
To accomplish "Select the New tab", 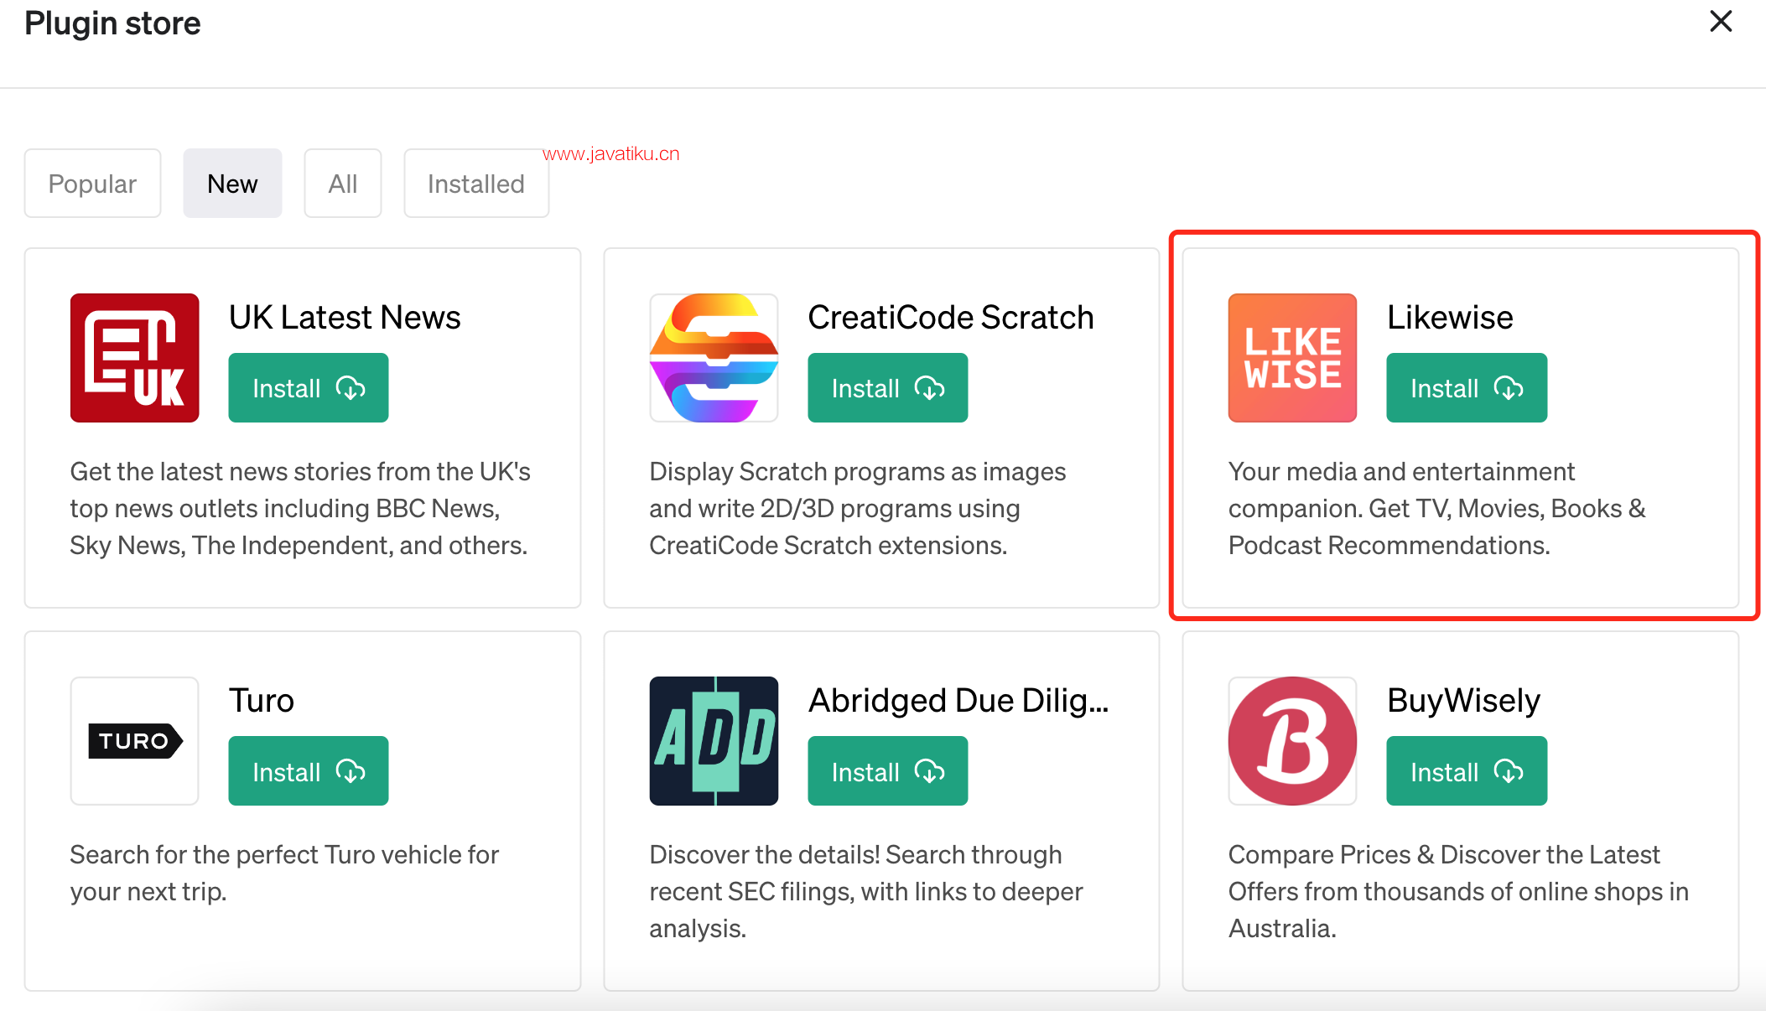I will click(232, 184).
